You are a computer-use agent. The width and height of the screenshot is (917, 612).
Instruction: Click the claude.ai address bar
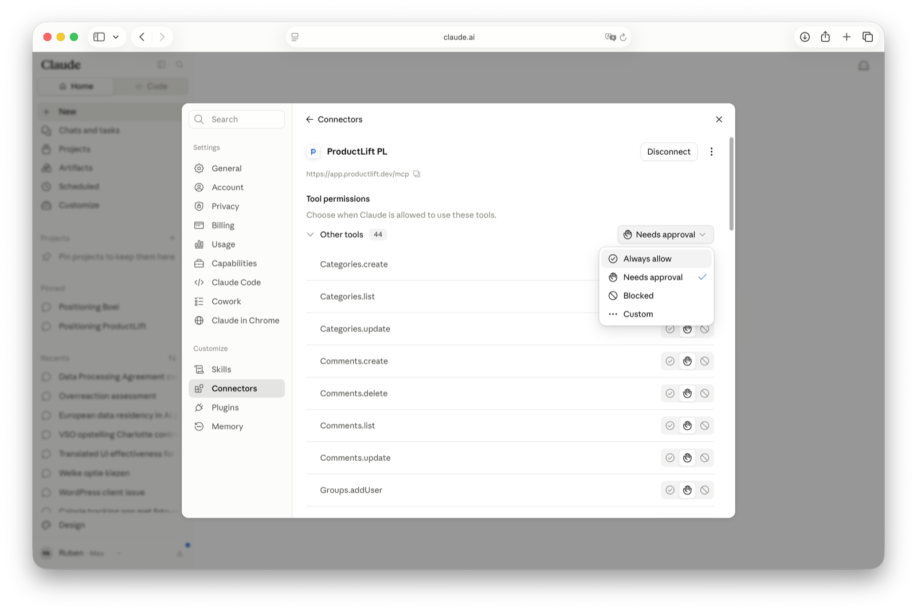[458, 37]
